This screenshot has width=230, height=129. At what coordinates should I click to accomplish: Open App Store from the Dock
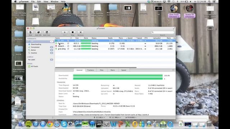[43, 124]
